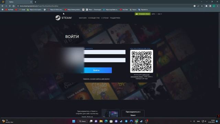
Task: Click the help link under Войти button
Action: click(x=96, y=79)
